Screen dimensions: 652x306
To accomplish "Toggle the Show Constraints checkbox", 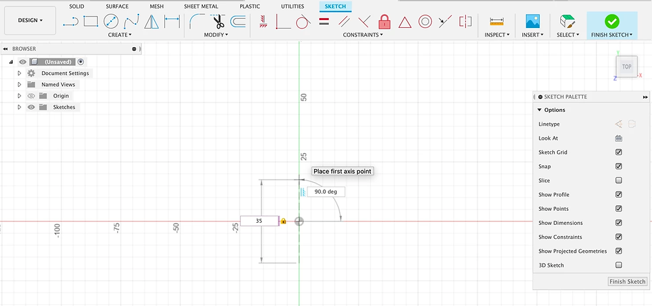I will (x=619, y=237).
